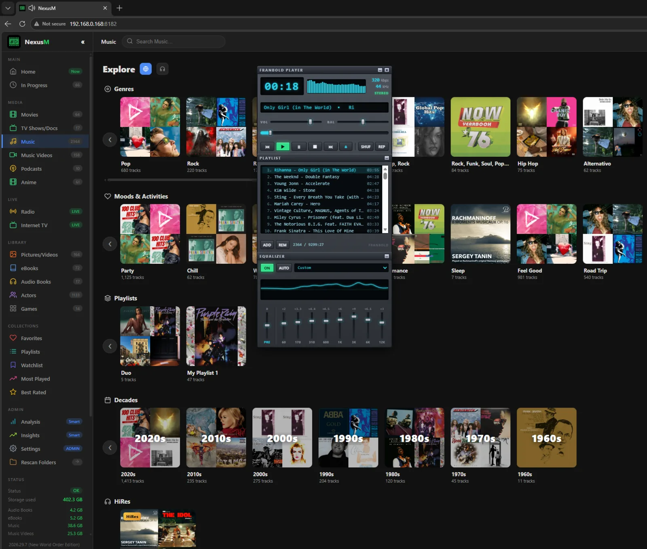Pause playback in Franbold Player
The image size is (647, 549).
click(x=299, y=147)
